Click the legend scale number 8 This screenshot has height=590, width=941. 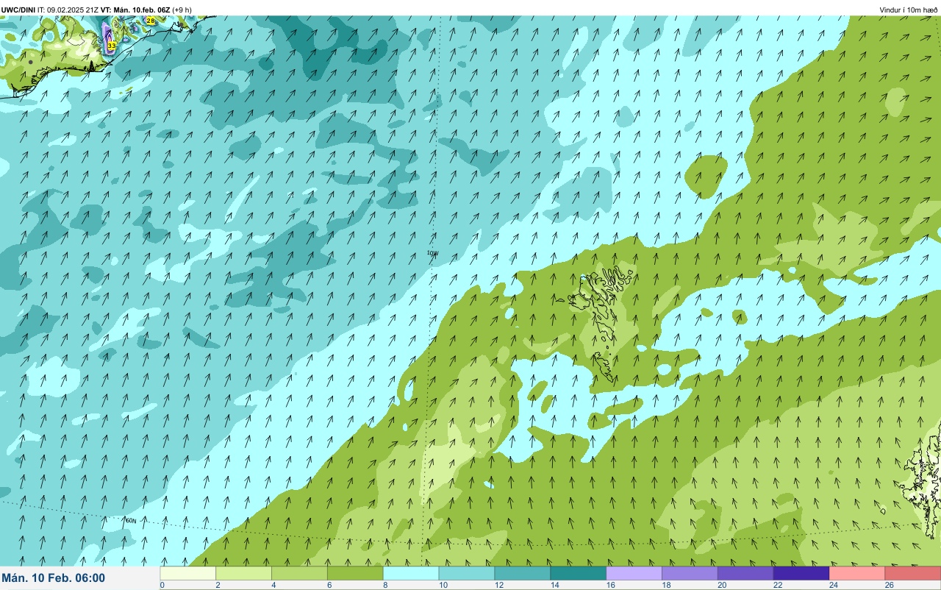click(384, 586)
